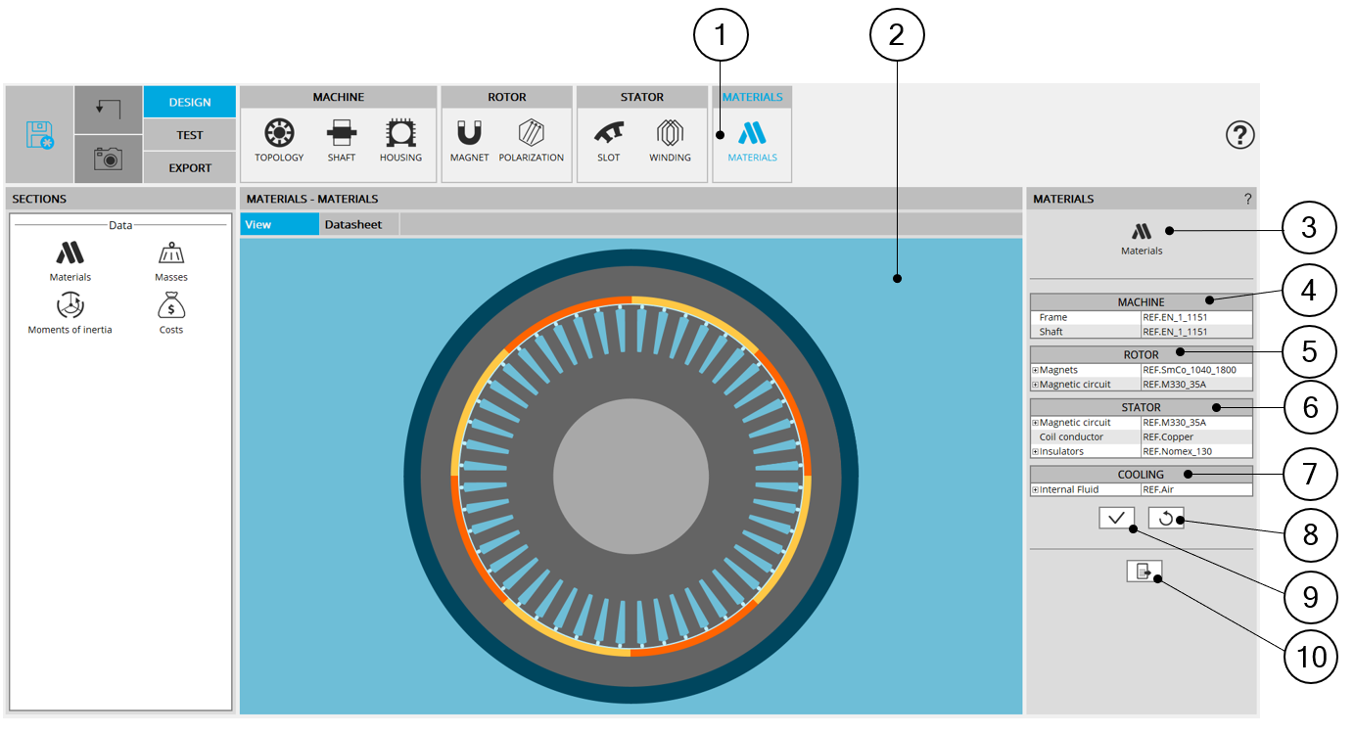
Task: Open the Polarization icon
Action: pos(531,134)
